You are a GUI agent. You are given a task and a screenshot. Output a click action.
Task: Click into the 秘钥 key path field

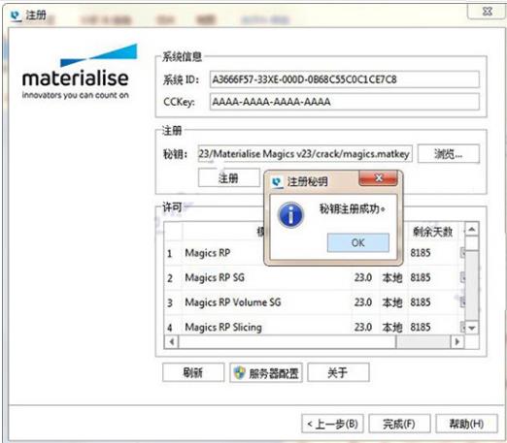(305, 154)
